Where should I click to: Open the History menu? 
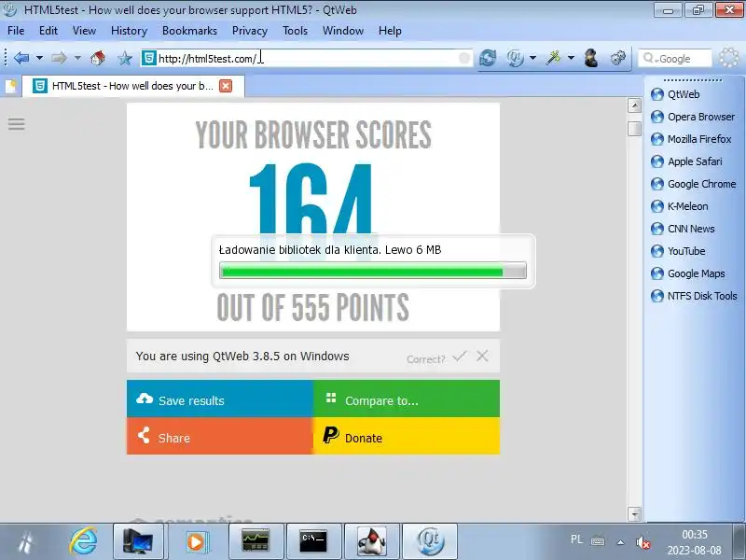point(129,31)
